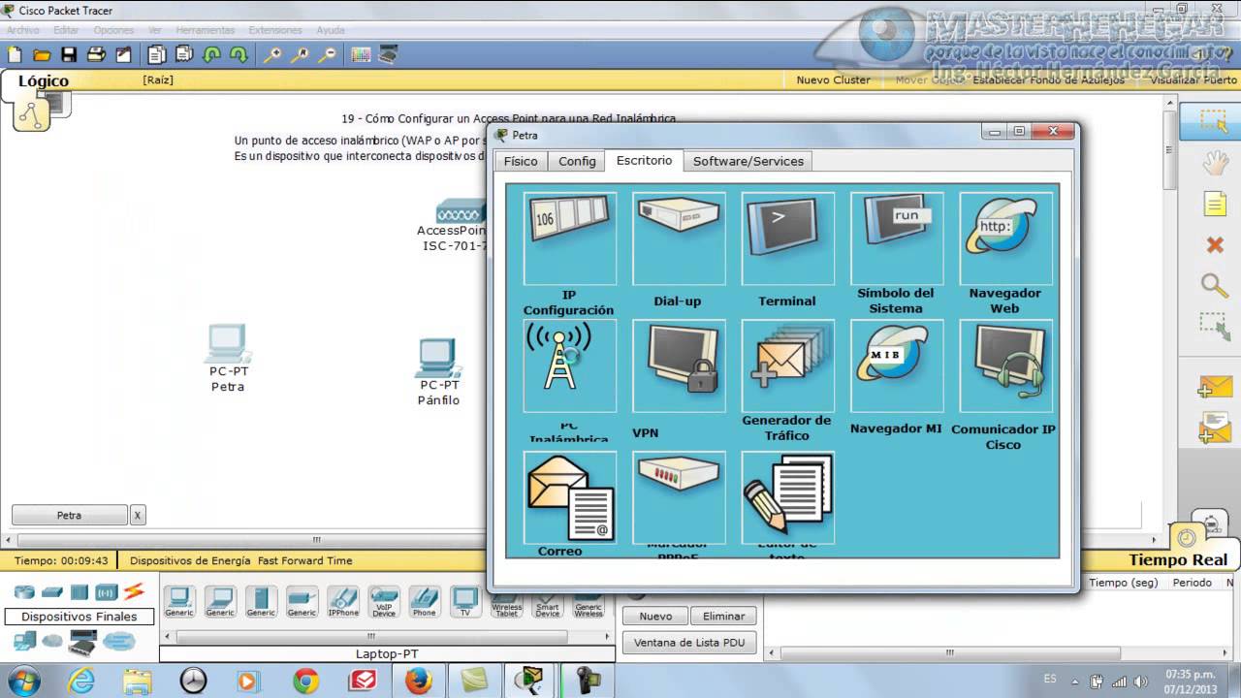The height and width of the screenshot is (698, 1241).
Task: Click the AccessPoint device in workspace
Action: (x=460, y=212)
